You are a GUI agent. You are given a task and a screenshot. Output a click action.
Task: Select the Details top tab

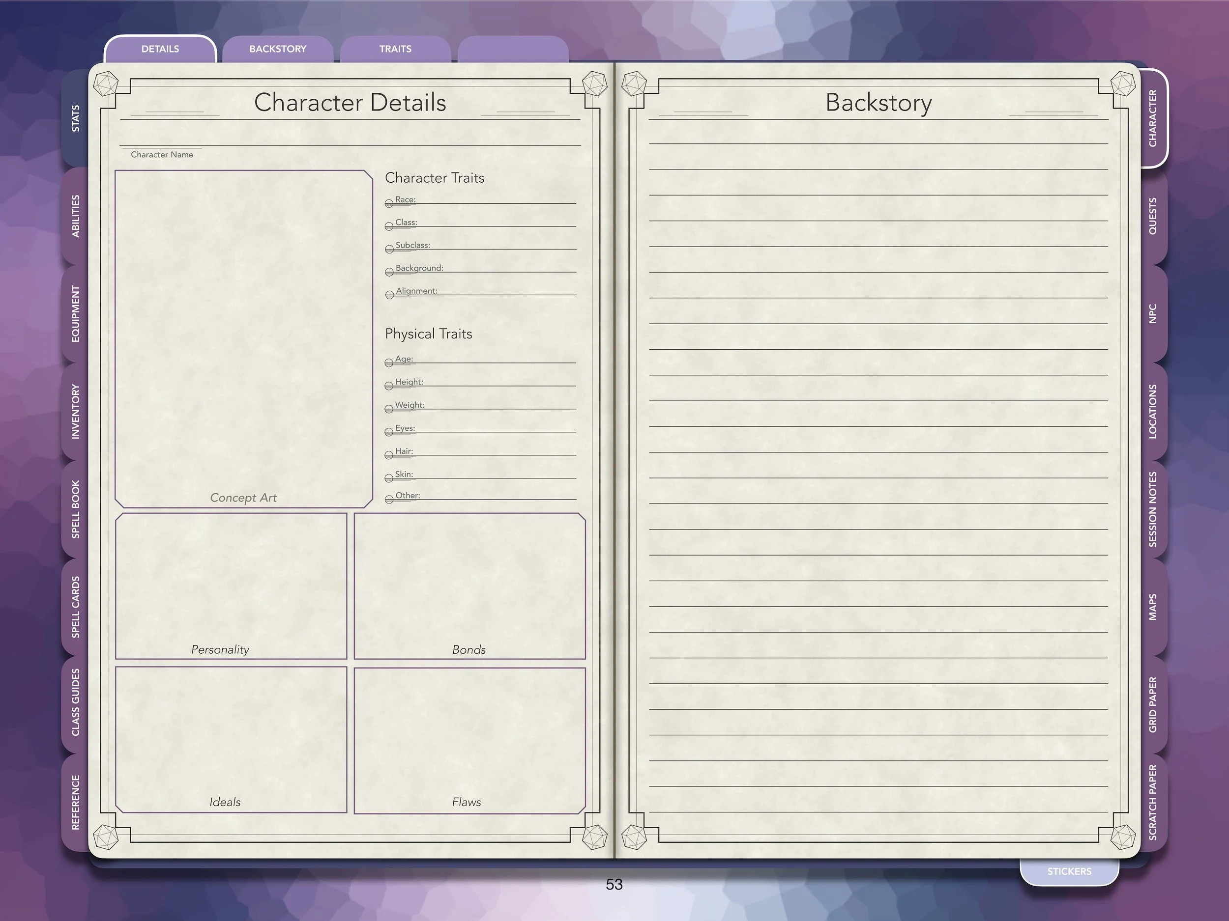(x=160, y=49)
